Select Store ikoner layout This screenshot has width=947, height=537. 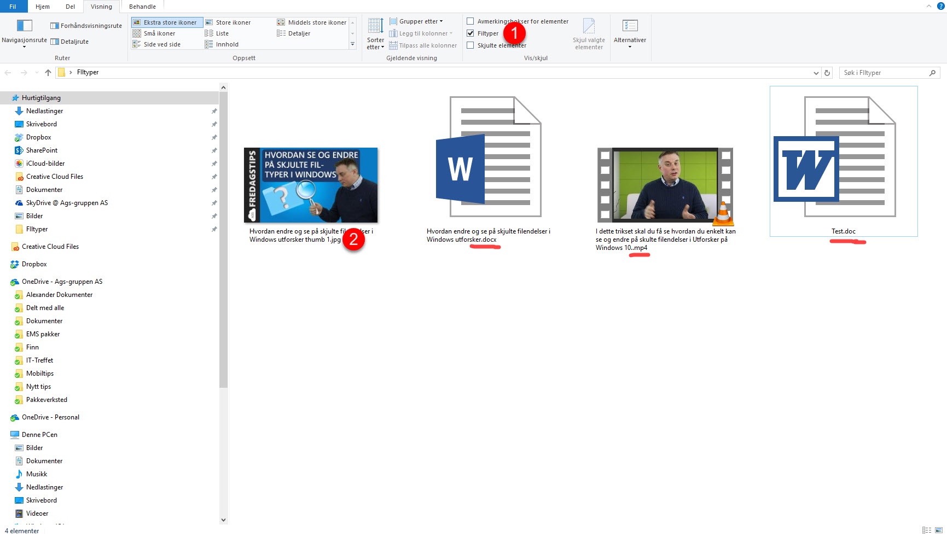pyautogui.click(x=228, y=22)
